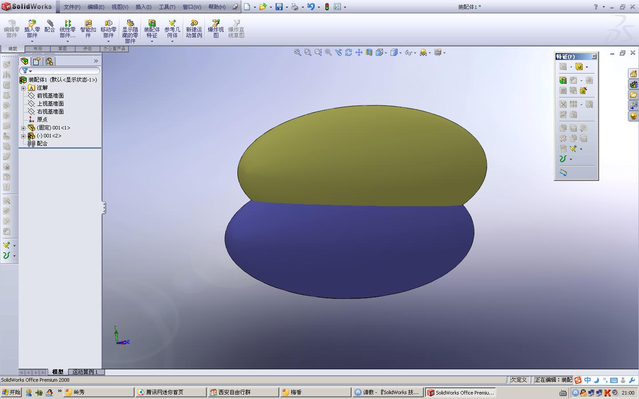Open the SolidWorks Resources home tab
The image size is (639, 399).
click(x=633, y=74)
